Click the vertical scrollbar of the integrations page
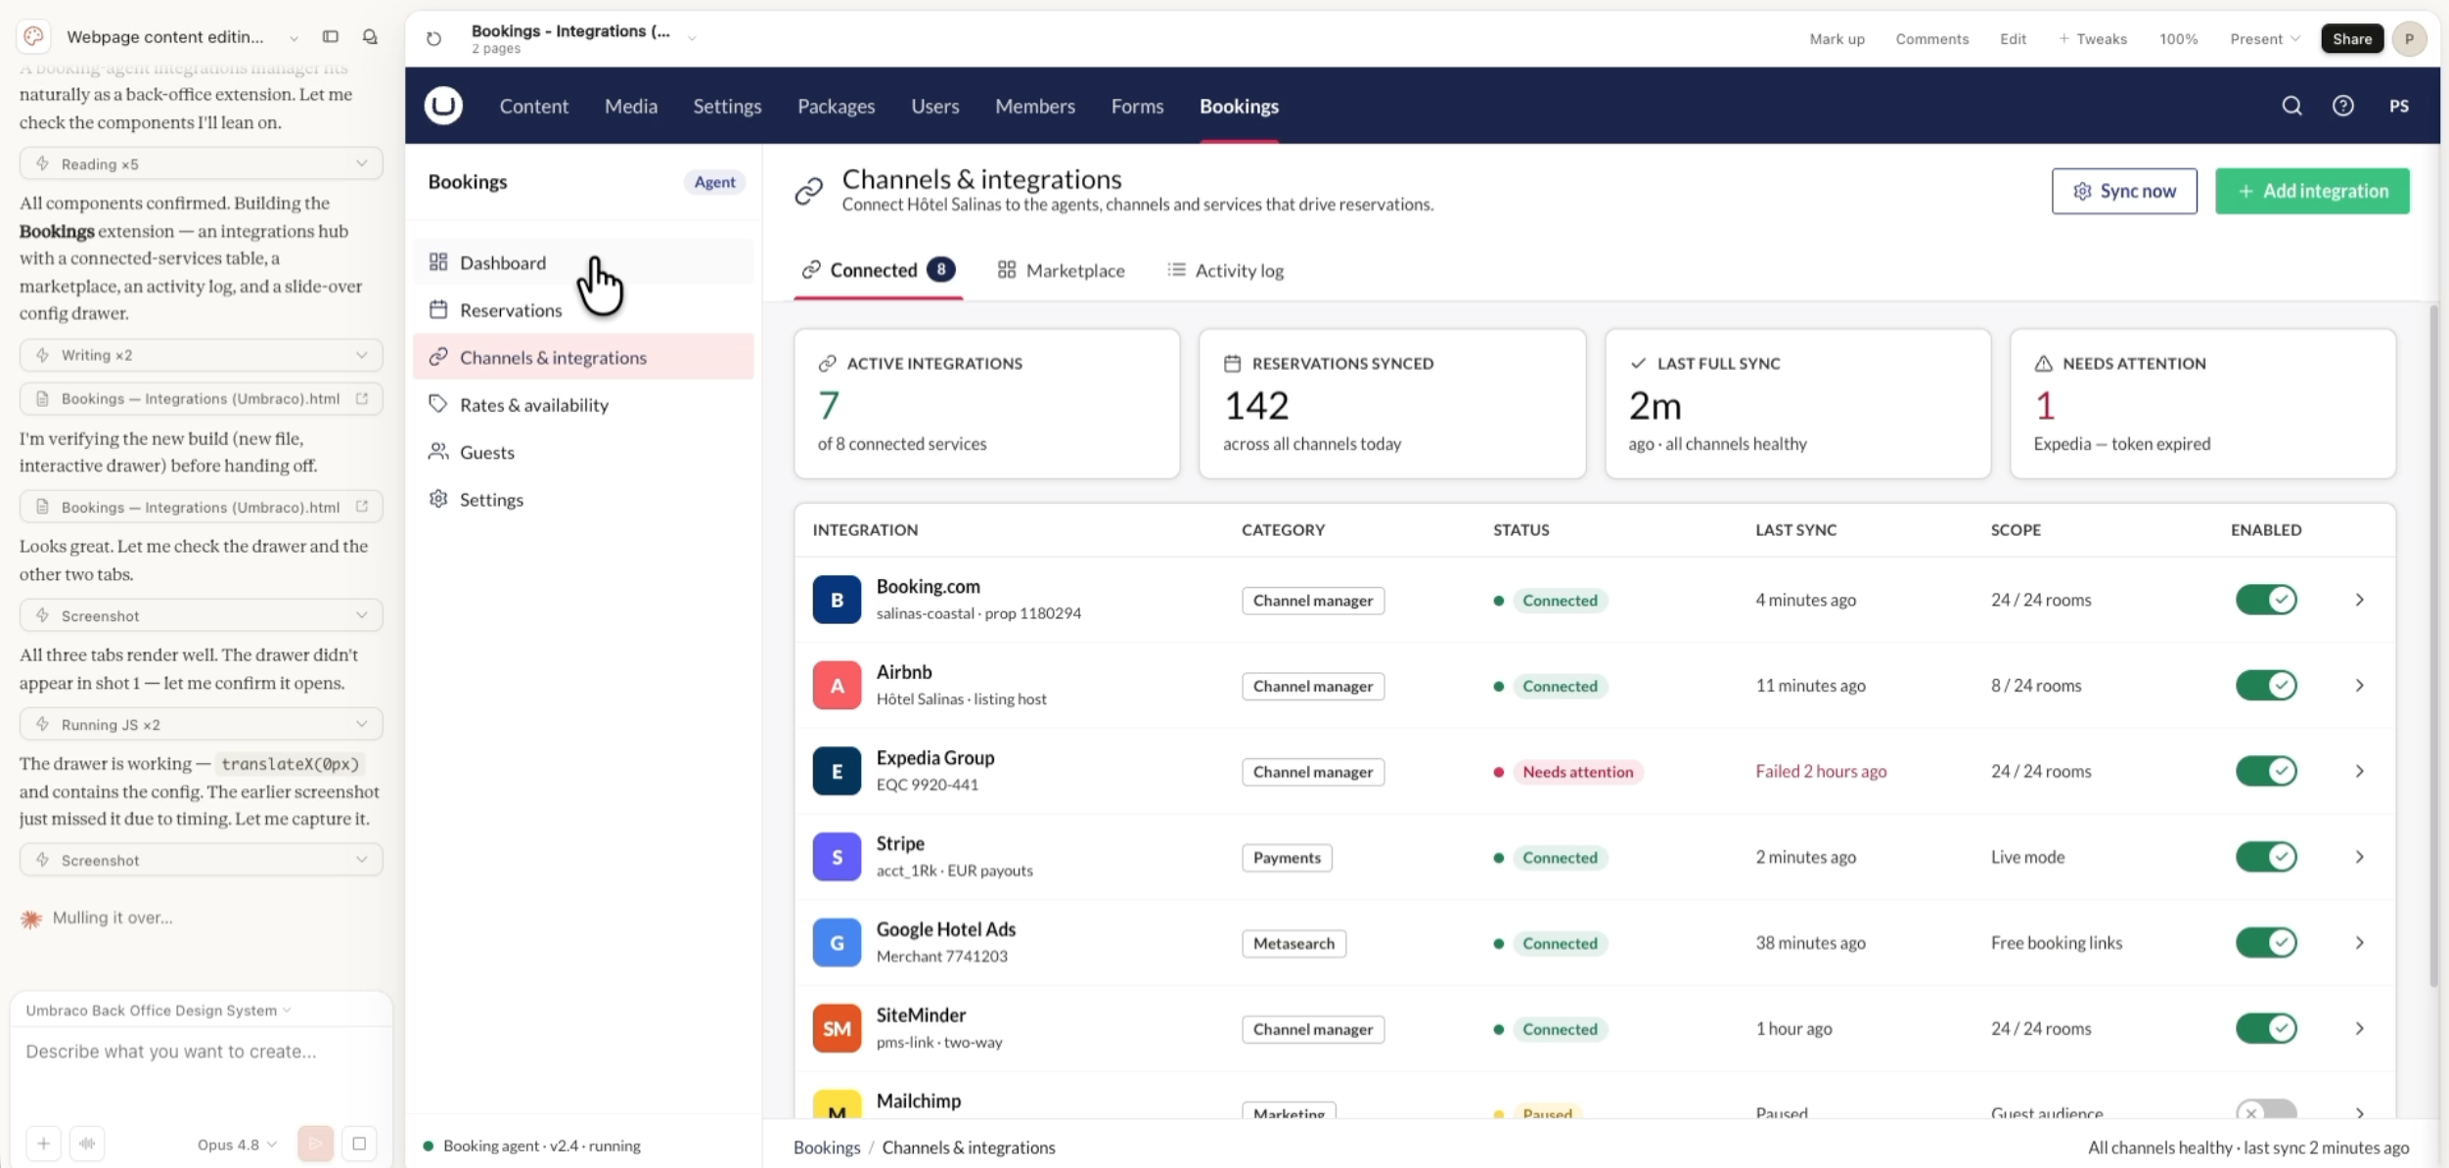This screenshot has height=1168, width=2449. click(2433, 646)
